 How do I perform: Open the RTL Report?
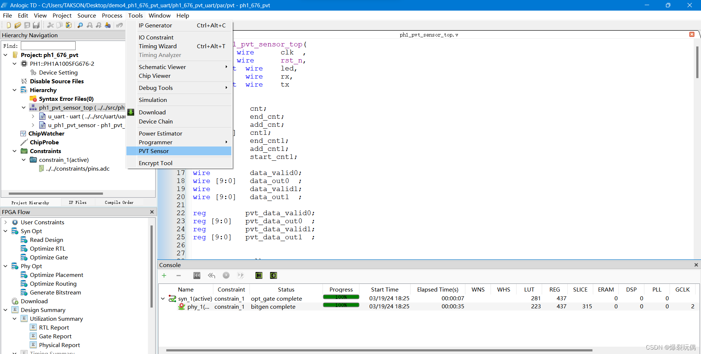pos(54,327)
